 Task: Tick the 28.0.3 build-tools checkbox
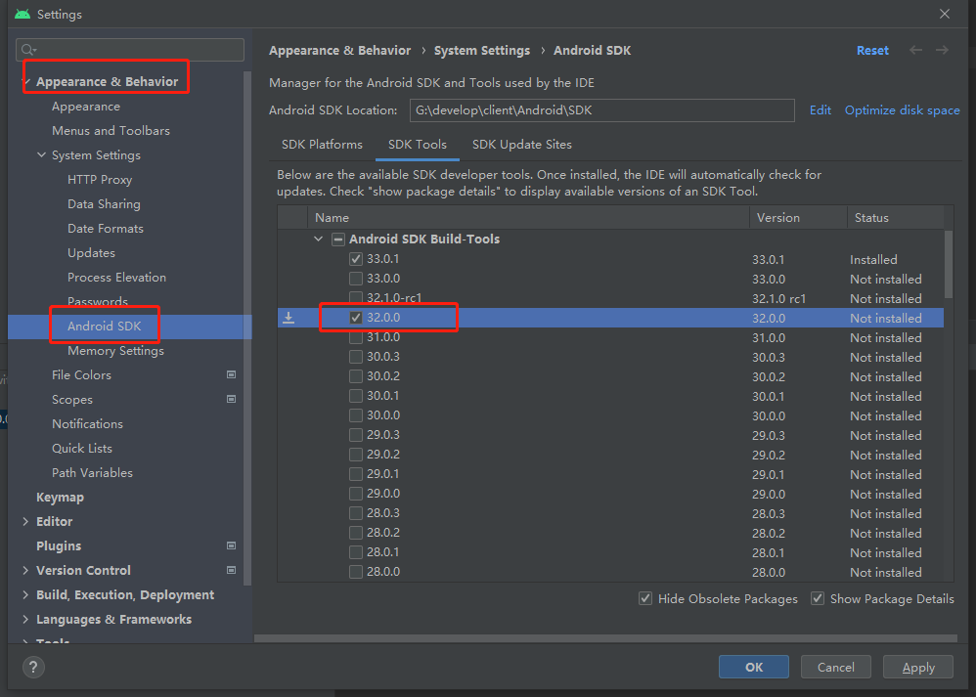(356, 513)
